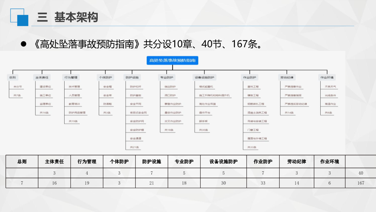
Task: Select the table cell showing 167
Action: pyautogui.click(x=360, y=183)
